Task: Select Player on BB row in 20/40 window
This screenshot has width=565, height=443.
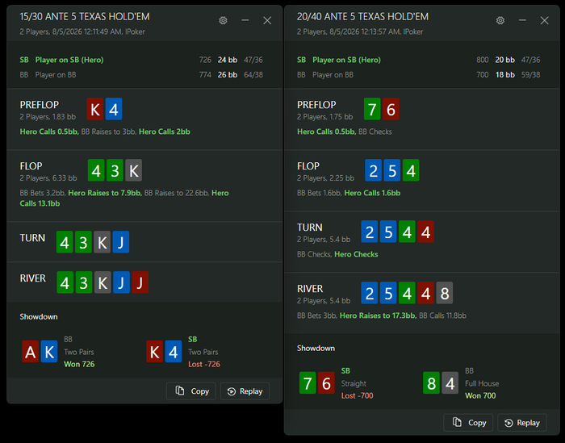Action: (x=418, y=74)
